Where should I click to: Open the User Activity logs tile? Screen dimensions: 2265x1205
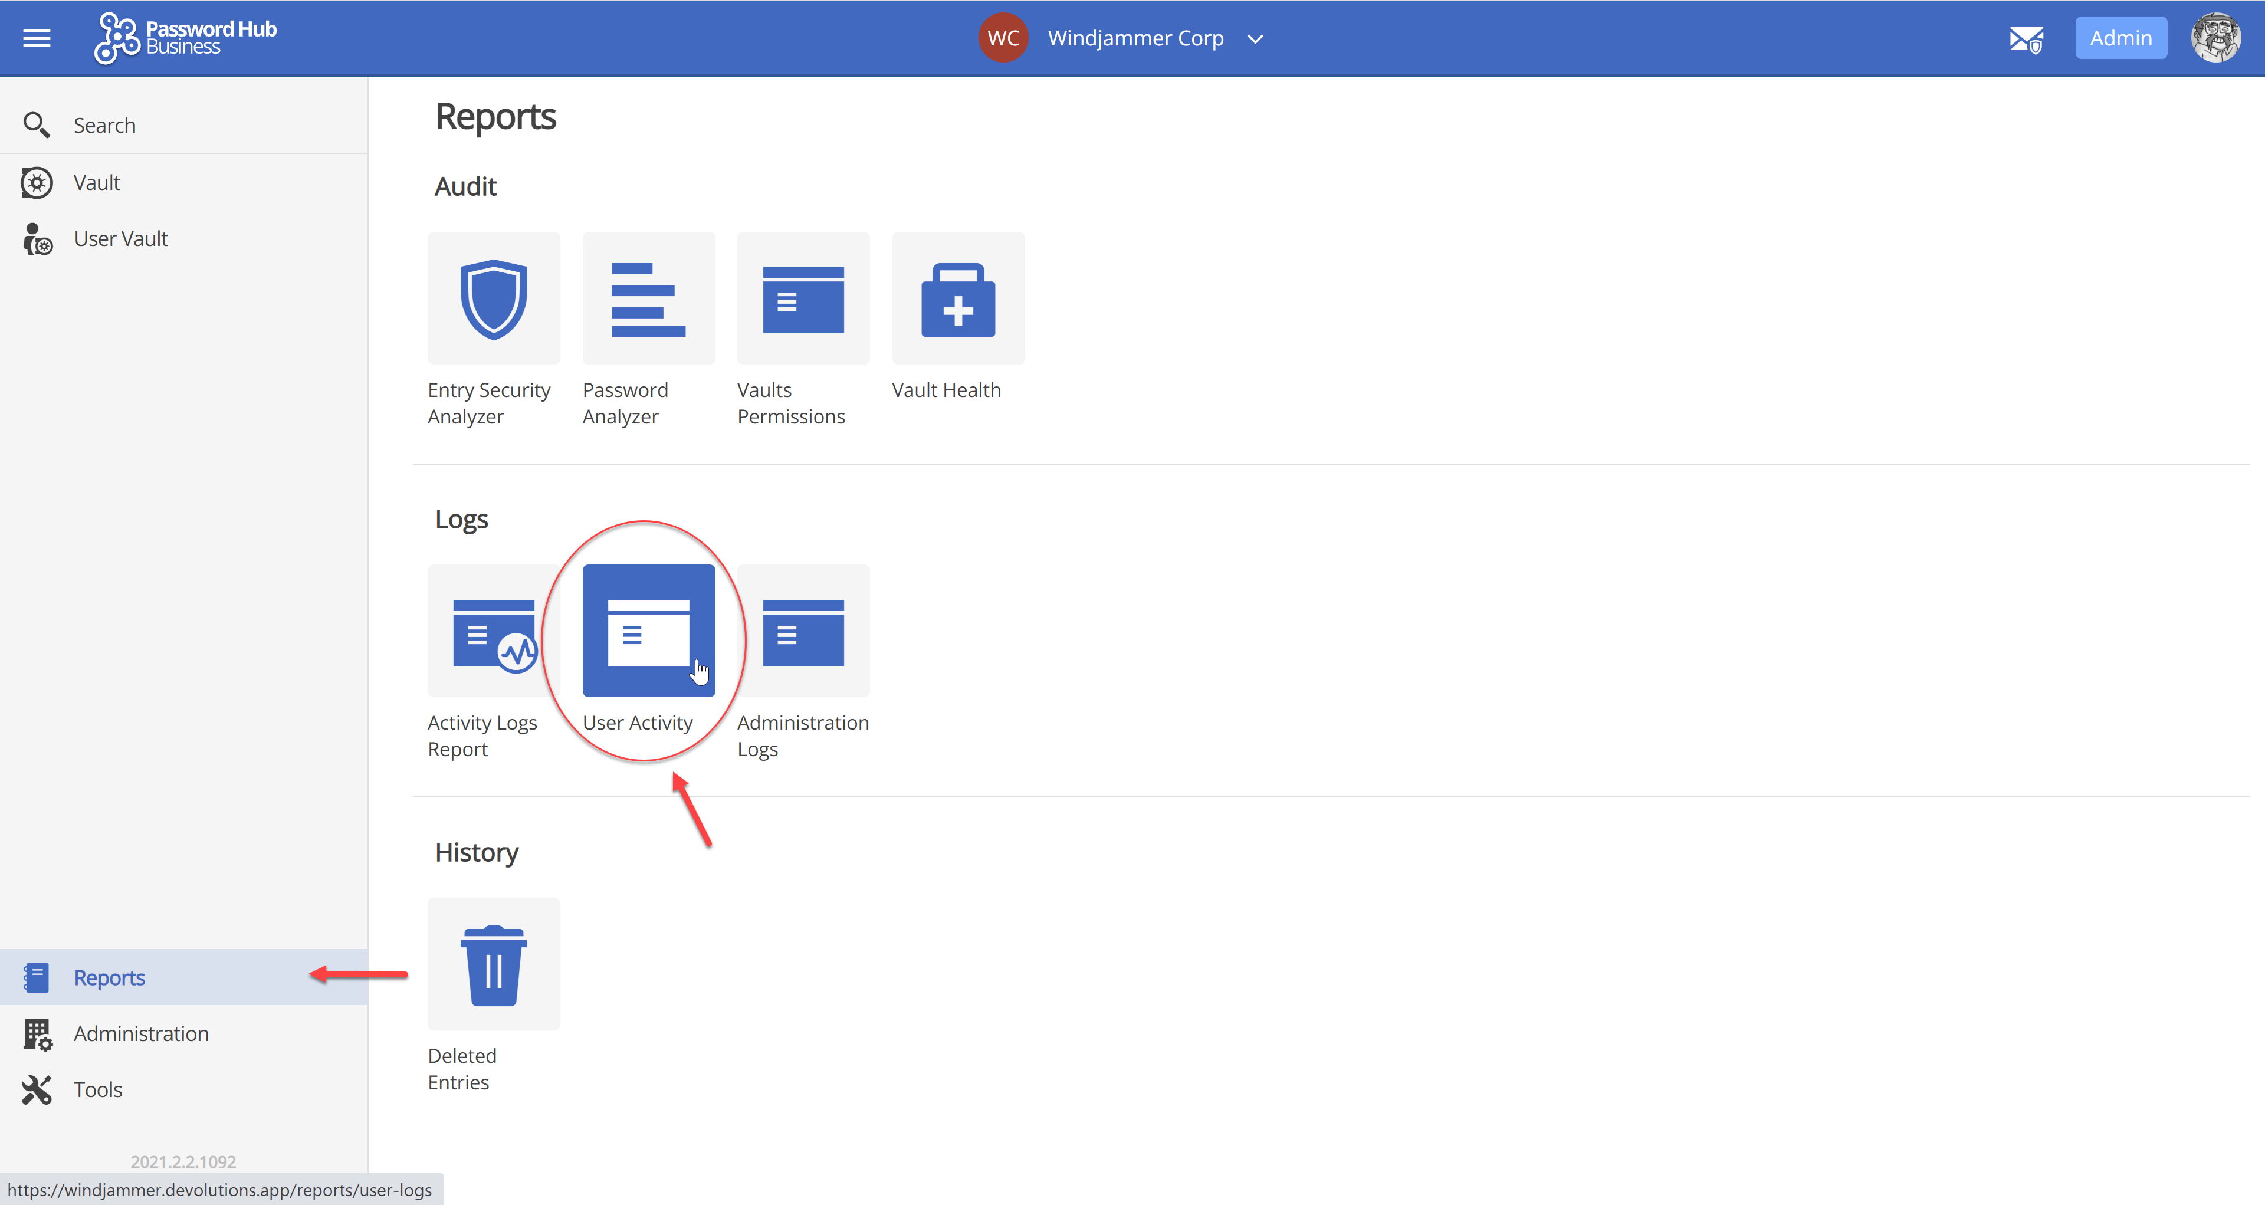648,632
